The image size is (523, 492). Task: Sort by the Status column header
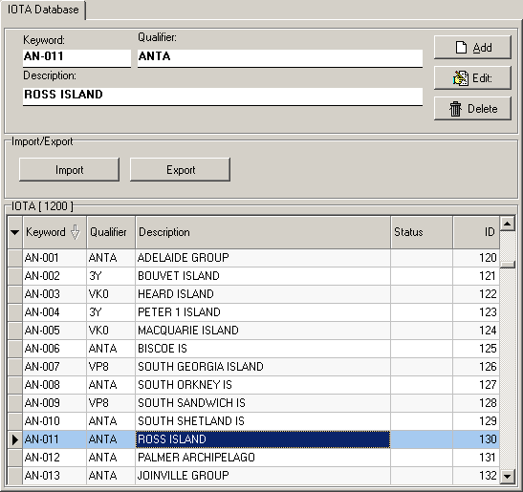(x=422, y=232)
